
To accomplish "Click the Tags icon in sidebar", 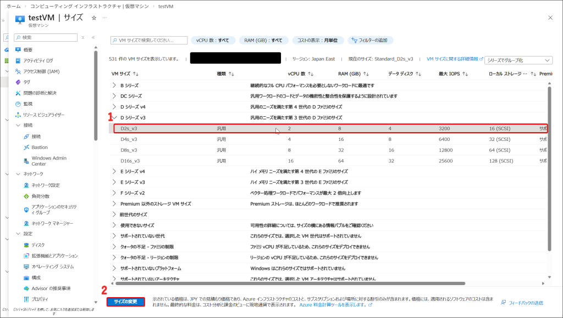I will point(19,82).
